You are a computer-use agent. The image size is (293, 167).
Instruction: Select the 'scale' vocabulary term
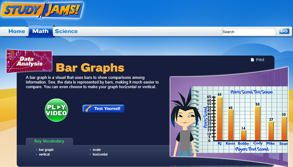click(x=97, y=150)
